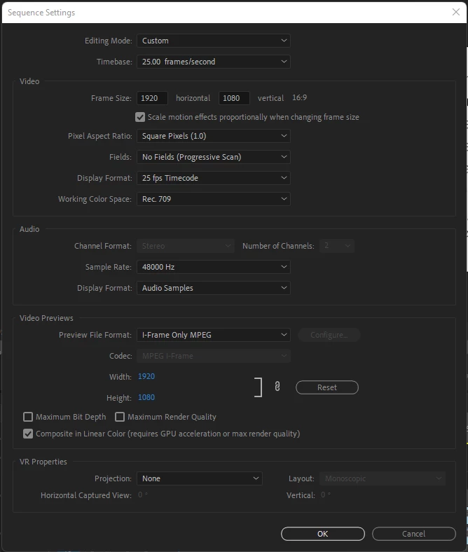Open the Preview File Format dropdown
This screenshot has height=552, width=468.
point(214,335)
